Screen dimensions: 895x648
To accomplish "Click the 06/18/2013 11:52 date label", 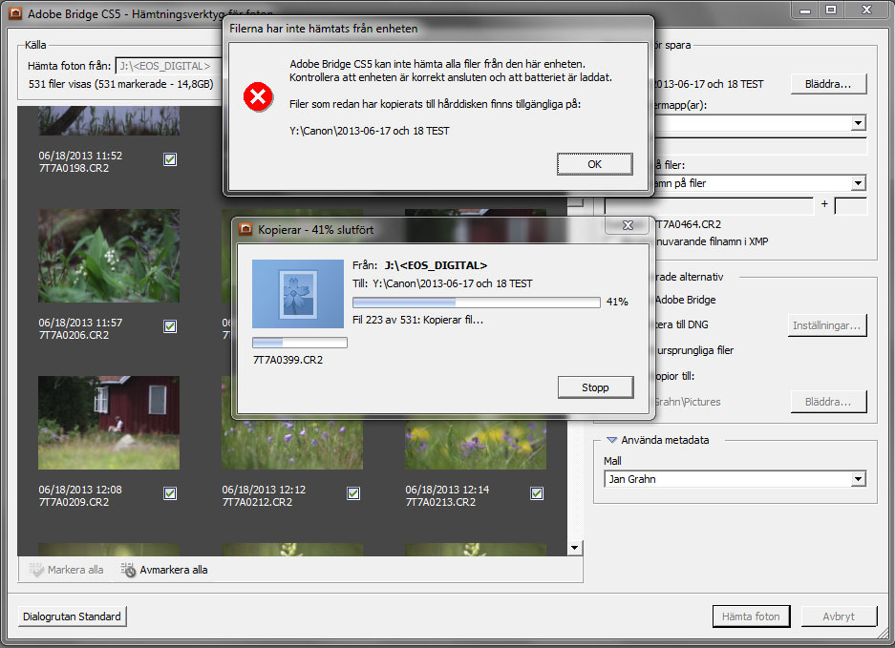I will coord(80,156).
